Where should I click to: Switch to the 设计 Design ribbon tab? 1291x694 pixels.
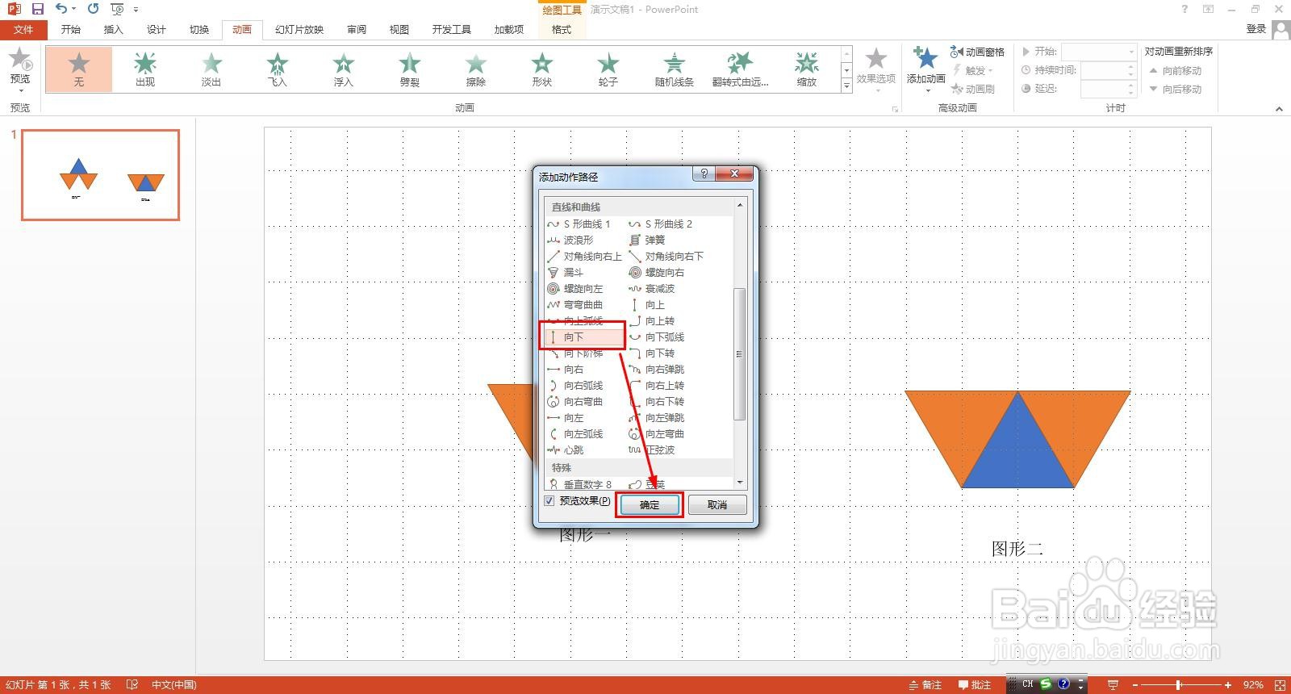[157, 29]
